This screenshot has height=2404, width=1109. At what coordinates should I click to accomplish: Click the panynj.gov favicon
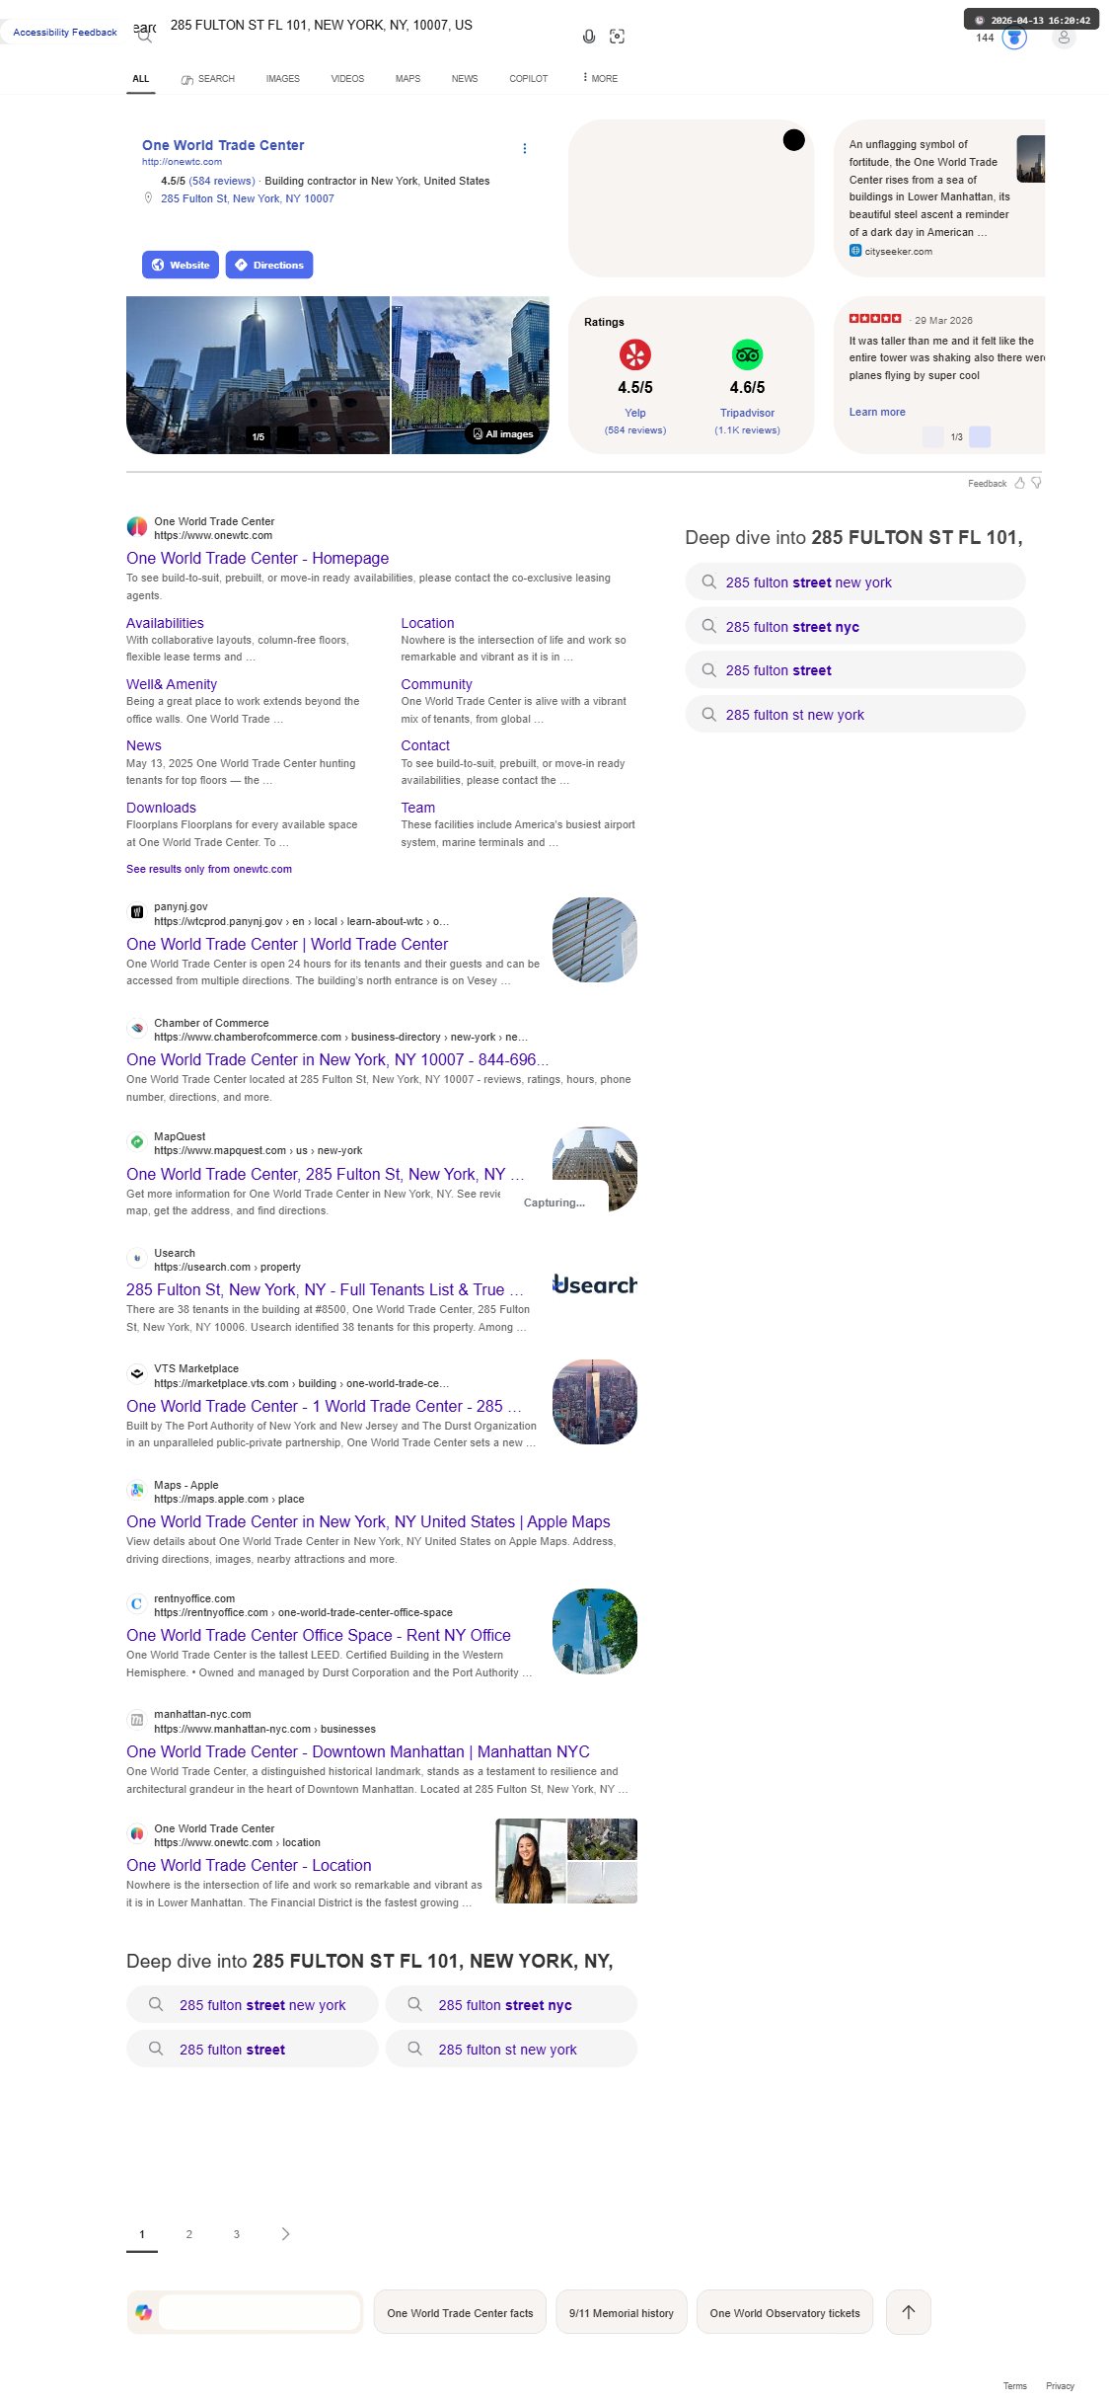pos(137,912)
